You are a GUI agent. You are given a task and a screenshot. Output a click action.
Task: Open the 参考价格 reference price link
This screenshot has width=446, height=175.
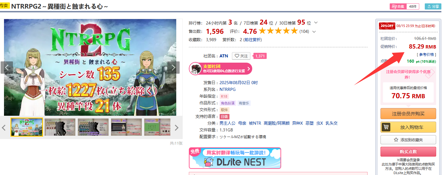click(x=426, y=54)
